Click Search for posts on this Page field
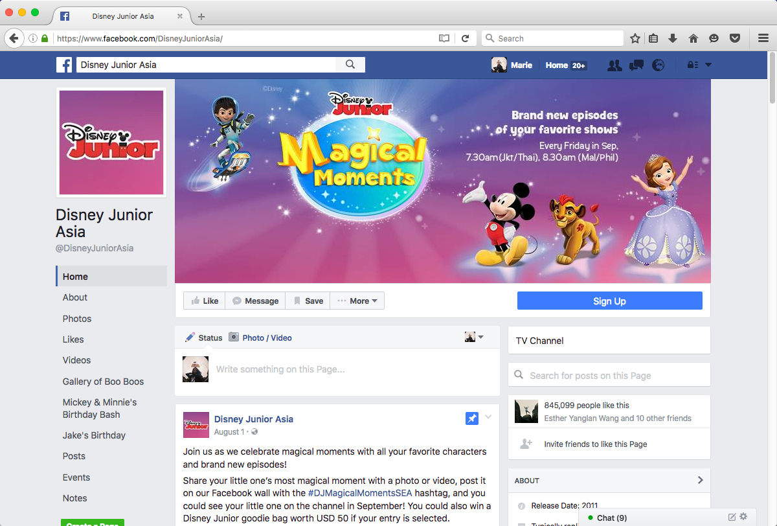The image size is (777, 526). 609,375
